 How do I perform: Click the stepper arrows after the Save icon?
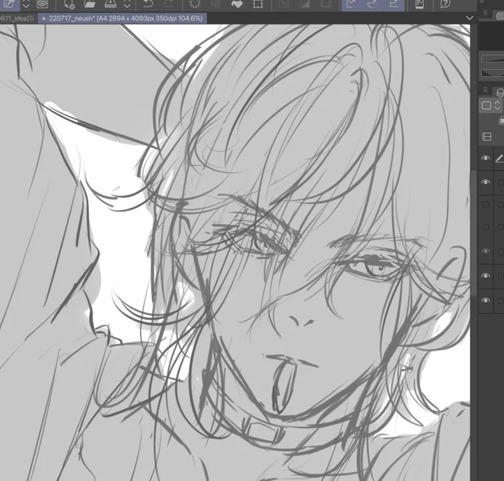(127, 4)
